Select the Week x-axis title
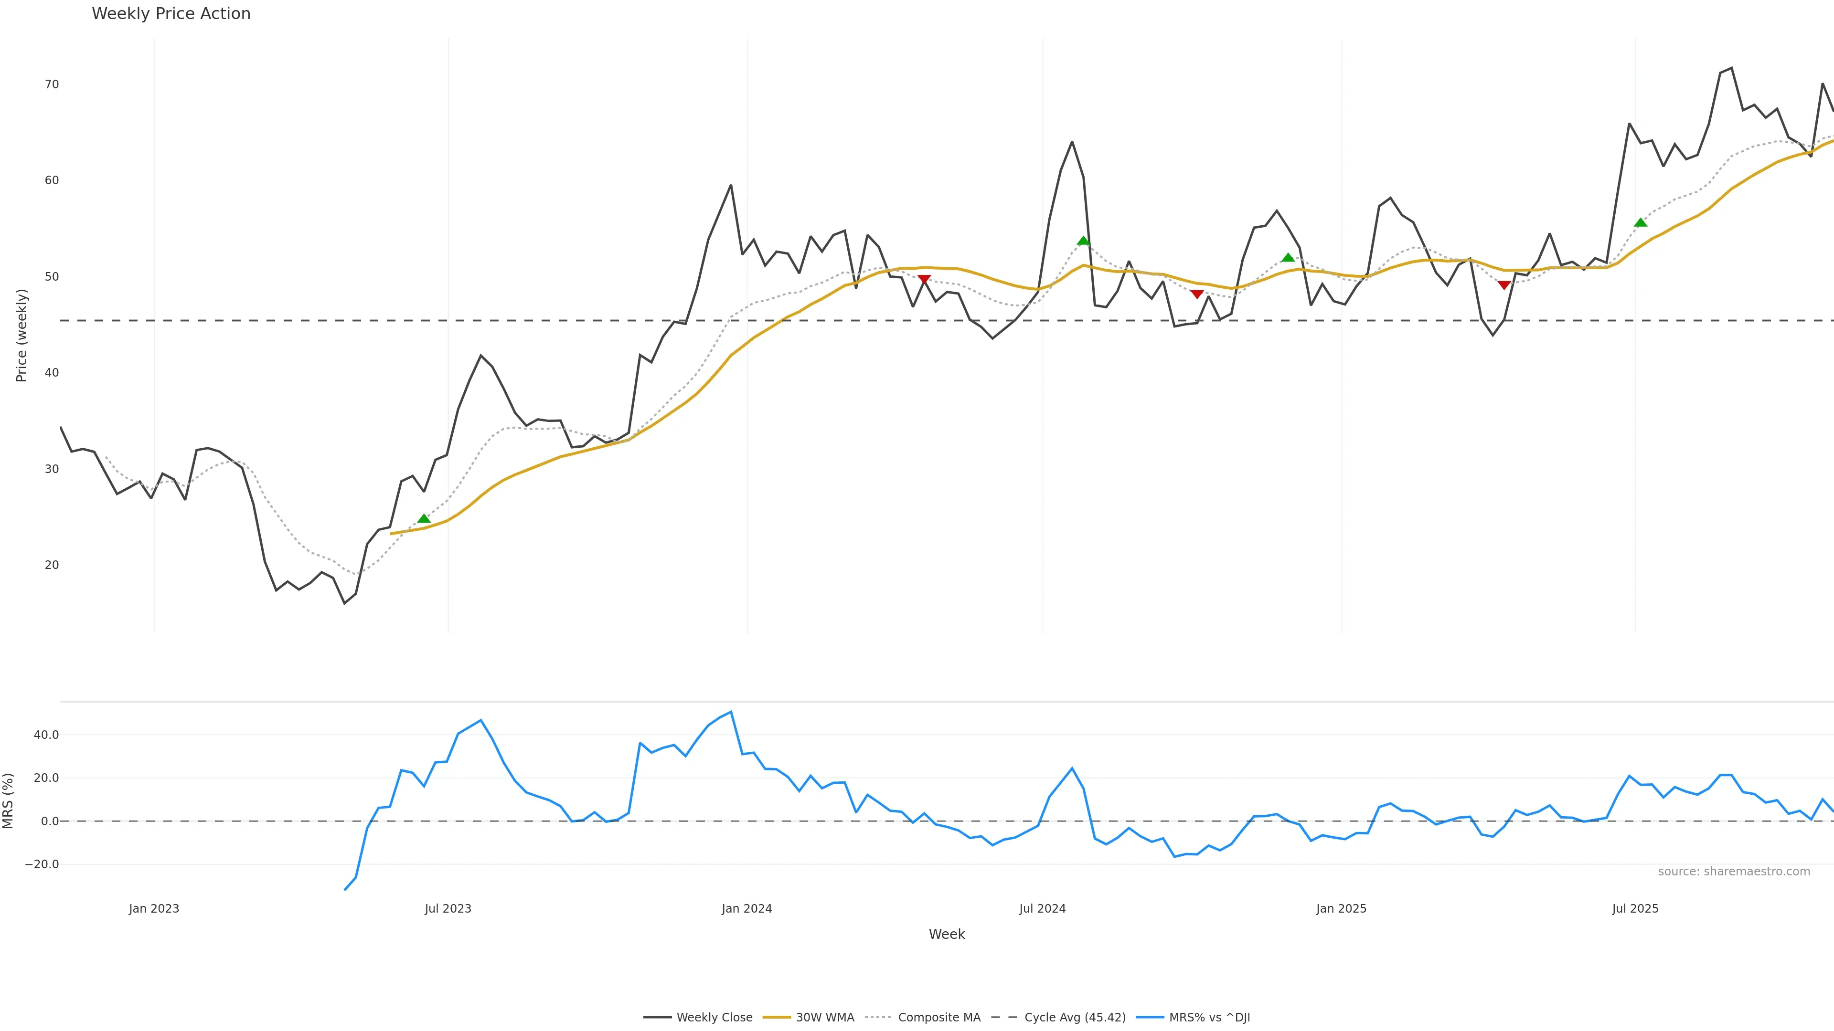This screenshot has height=1031, width=1834. click(946, 934)
